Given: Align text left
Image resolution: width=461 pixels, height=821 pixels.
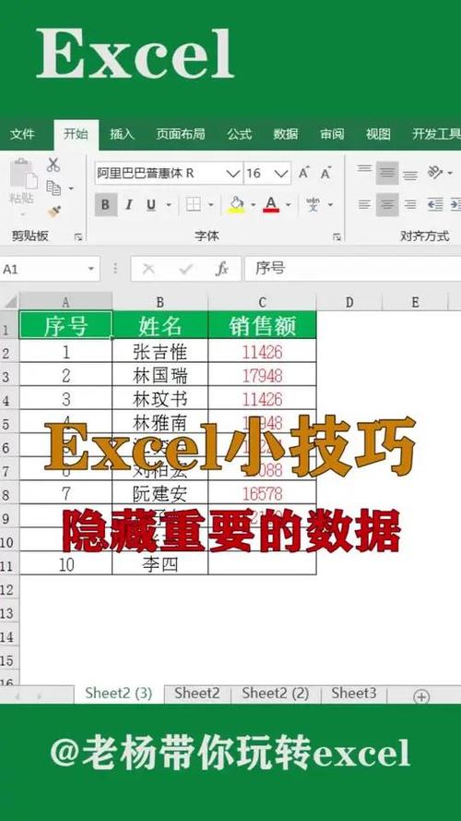Looking at the screenshot, I should 364,205.
